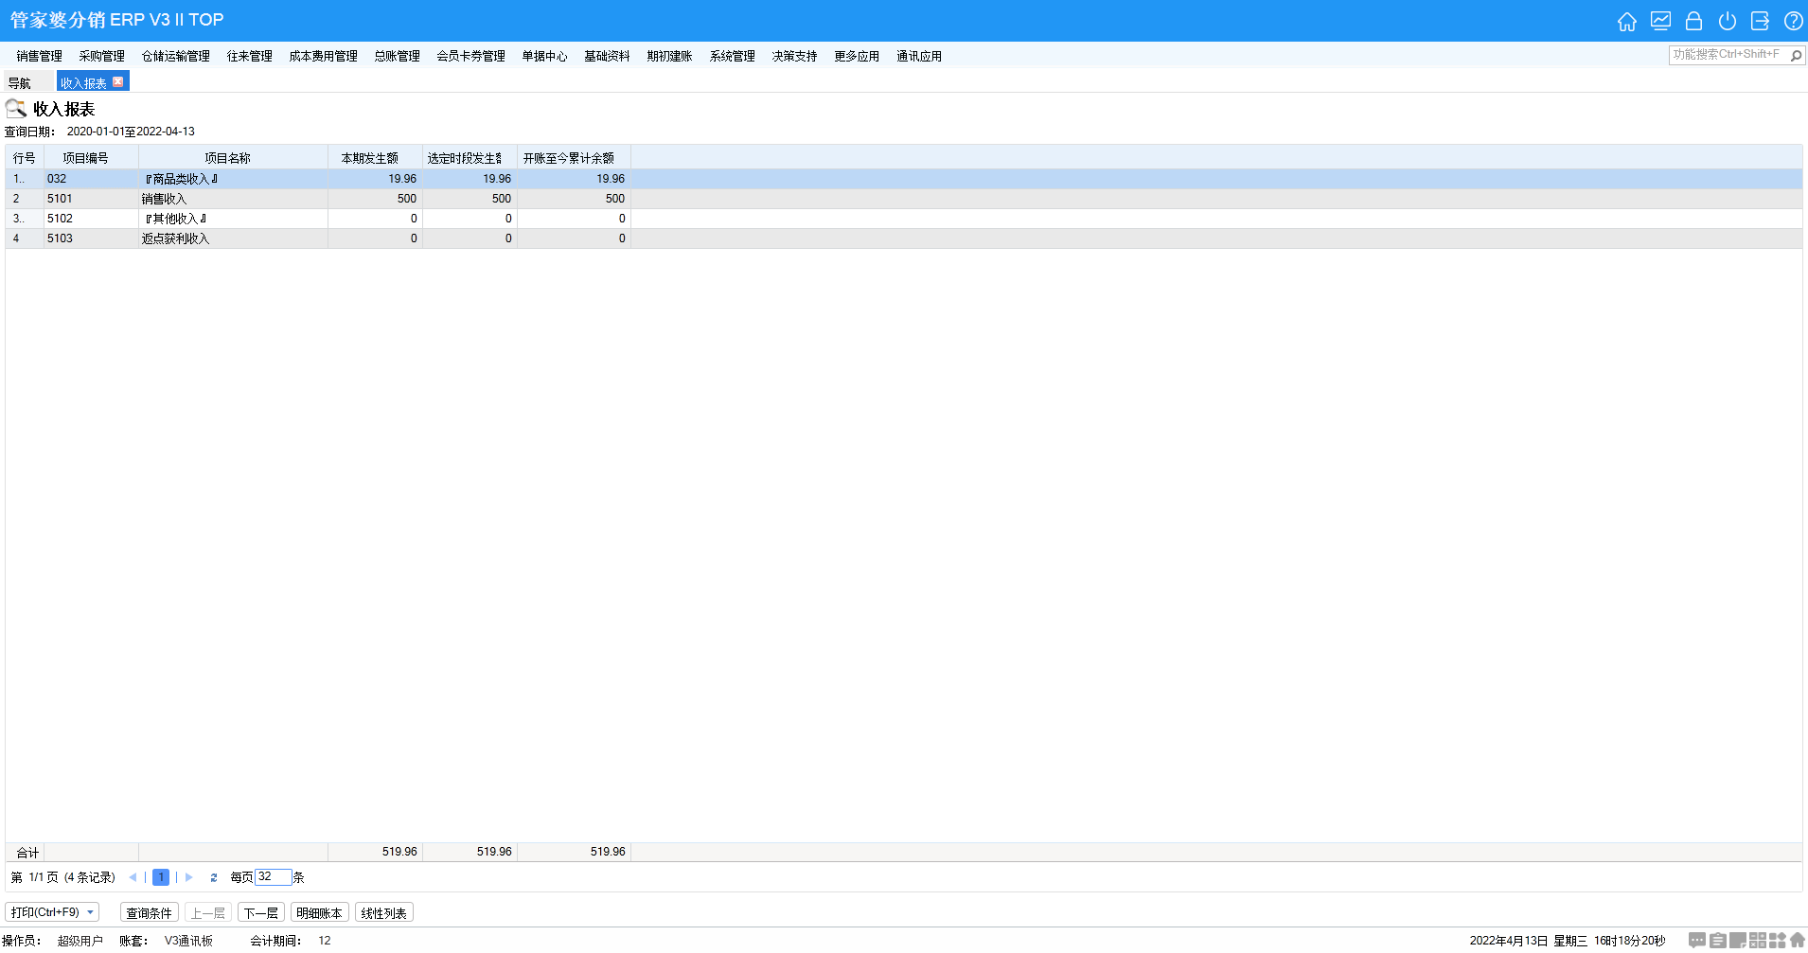Image resolution: width=1808 pixels, height=953 pixels.
Task: Click the 查询条件 button
Action: (x=149, y=912)
